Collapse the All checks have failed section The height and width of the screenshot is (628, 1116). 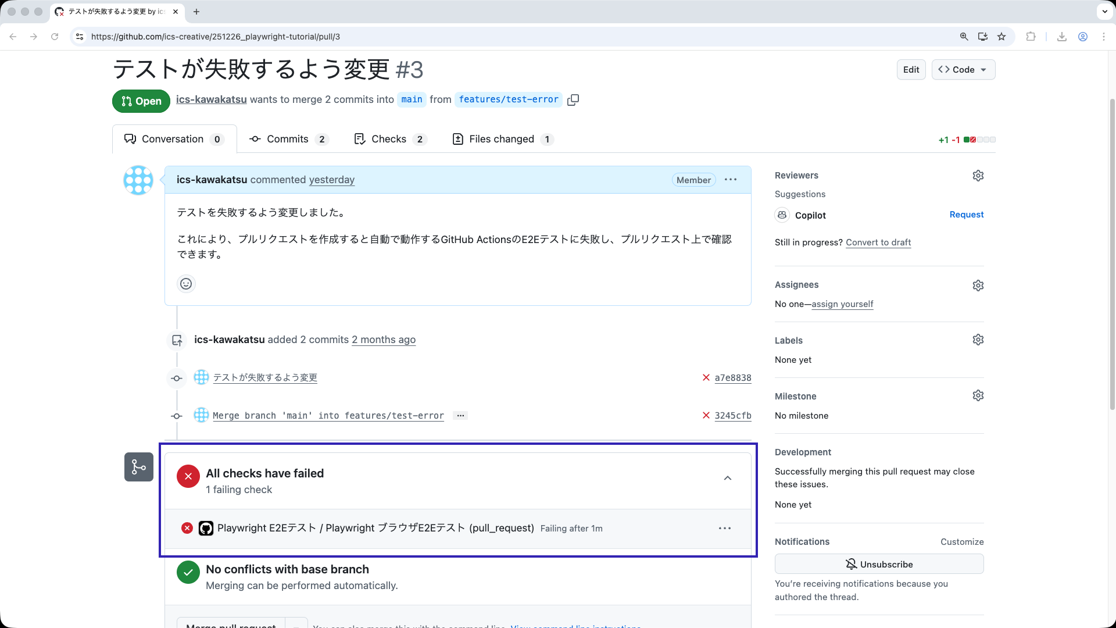pos(727,478)
